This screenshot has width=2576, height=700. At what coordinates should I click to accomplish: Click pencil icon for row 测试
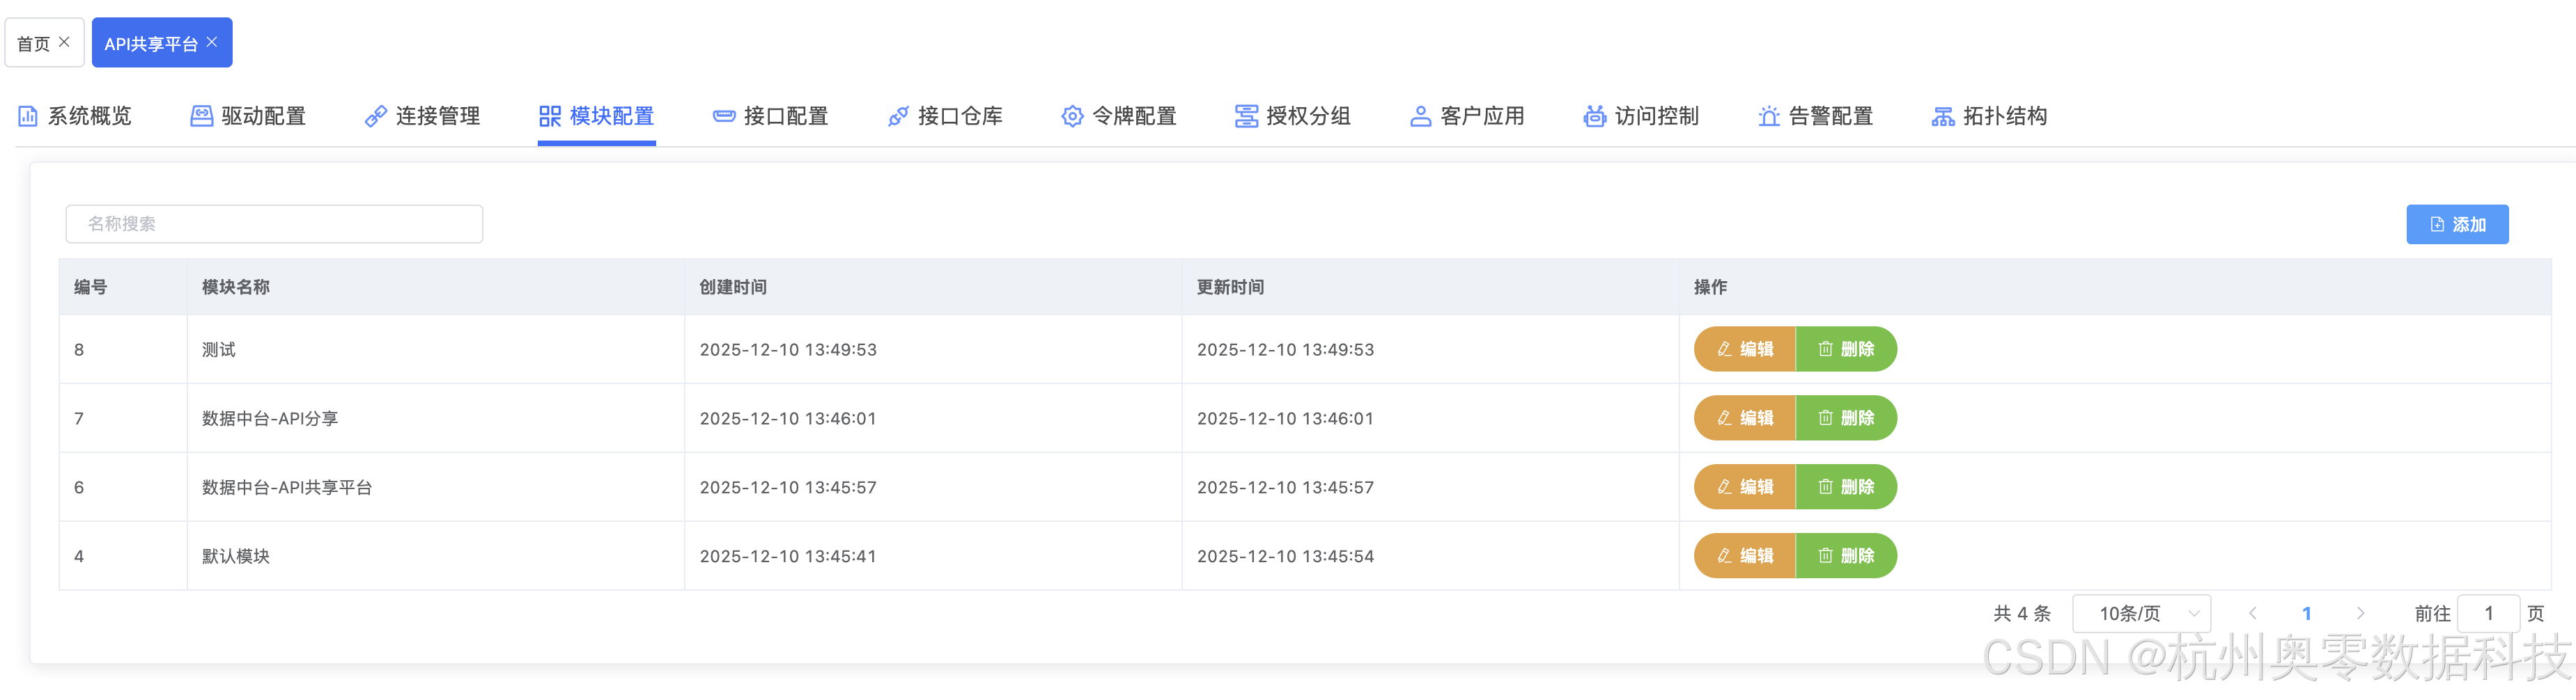tap(1724, 349)
